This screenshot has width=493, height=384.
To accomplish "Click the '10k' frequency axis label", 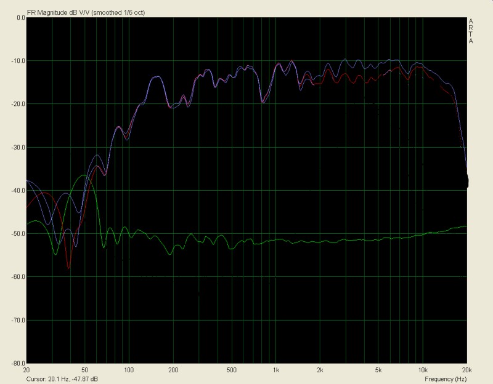I will tap(423, 370).
